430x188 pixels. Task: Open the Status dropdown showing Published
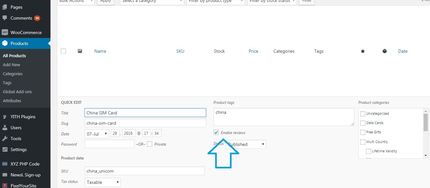pos(246,144)
